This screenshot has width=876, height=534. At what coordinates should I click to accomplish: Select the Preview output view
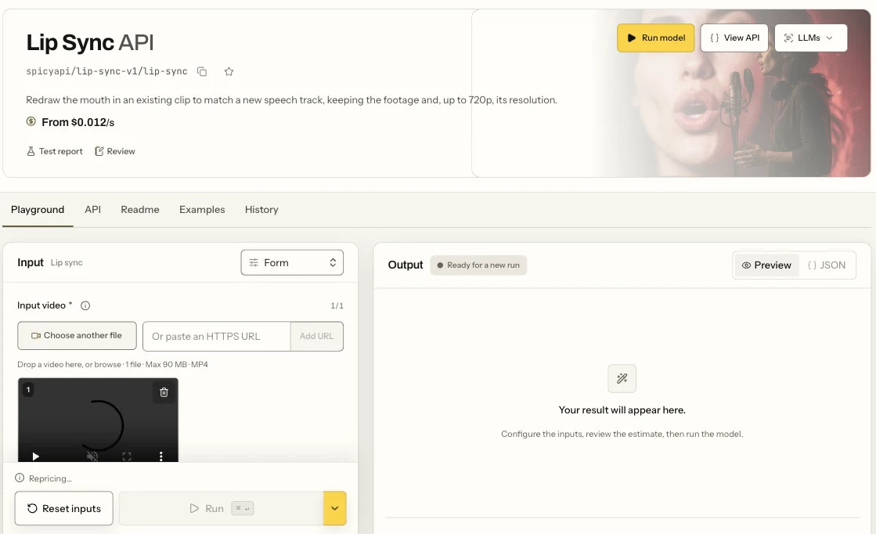tap(766, 265)
